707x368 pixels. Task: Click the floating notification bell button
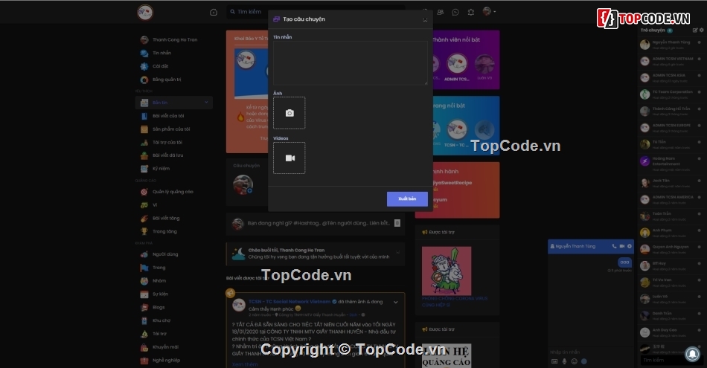click(692, 354)
